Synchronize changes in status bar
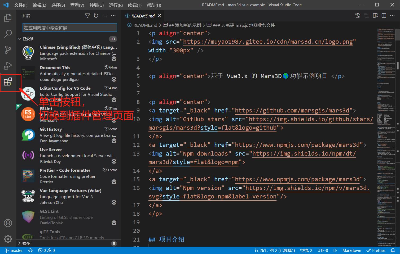This screenshot has width=400, height=254. click(x=30, y=250)
